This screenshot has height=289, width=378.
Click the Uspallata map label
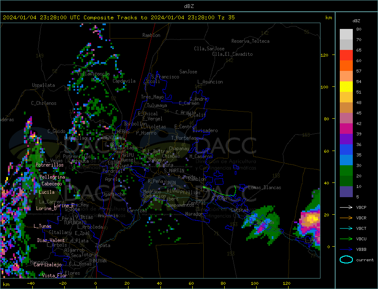[43, 85]
